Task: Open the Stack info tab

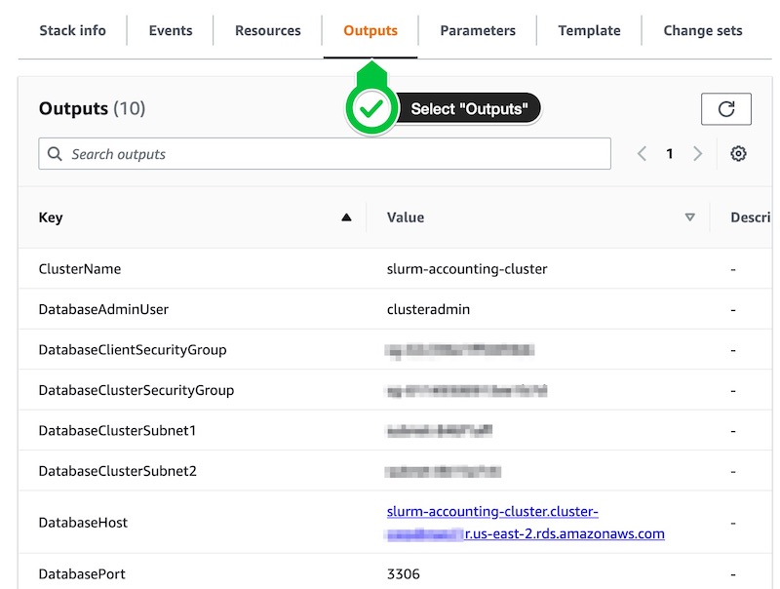Action: [72, 30]
